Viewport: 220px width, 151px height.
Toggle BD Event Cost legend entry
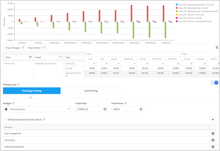click(189, 18)
